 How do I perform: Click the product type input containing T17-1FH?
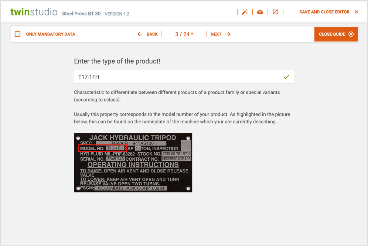click(x=177, y=77)
